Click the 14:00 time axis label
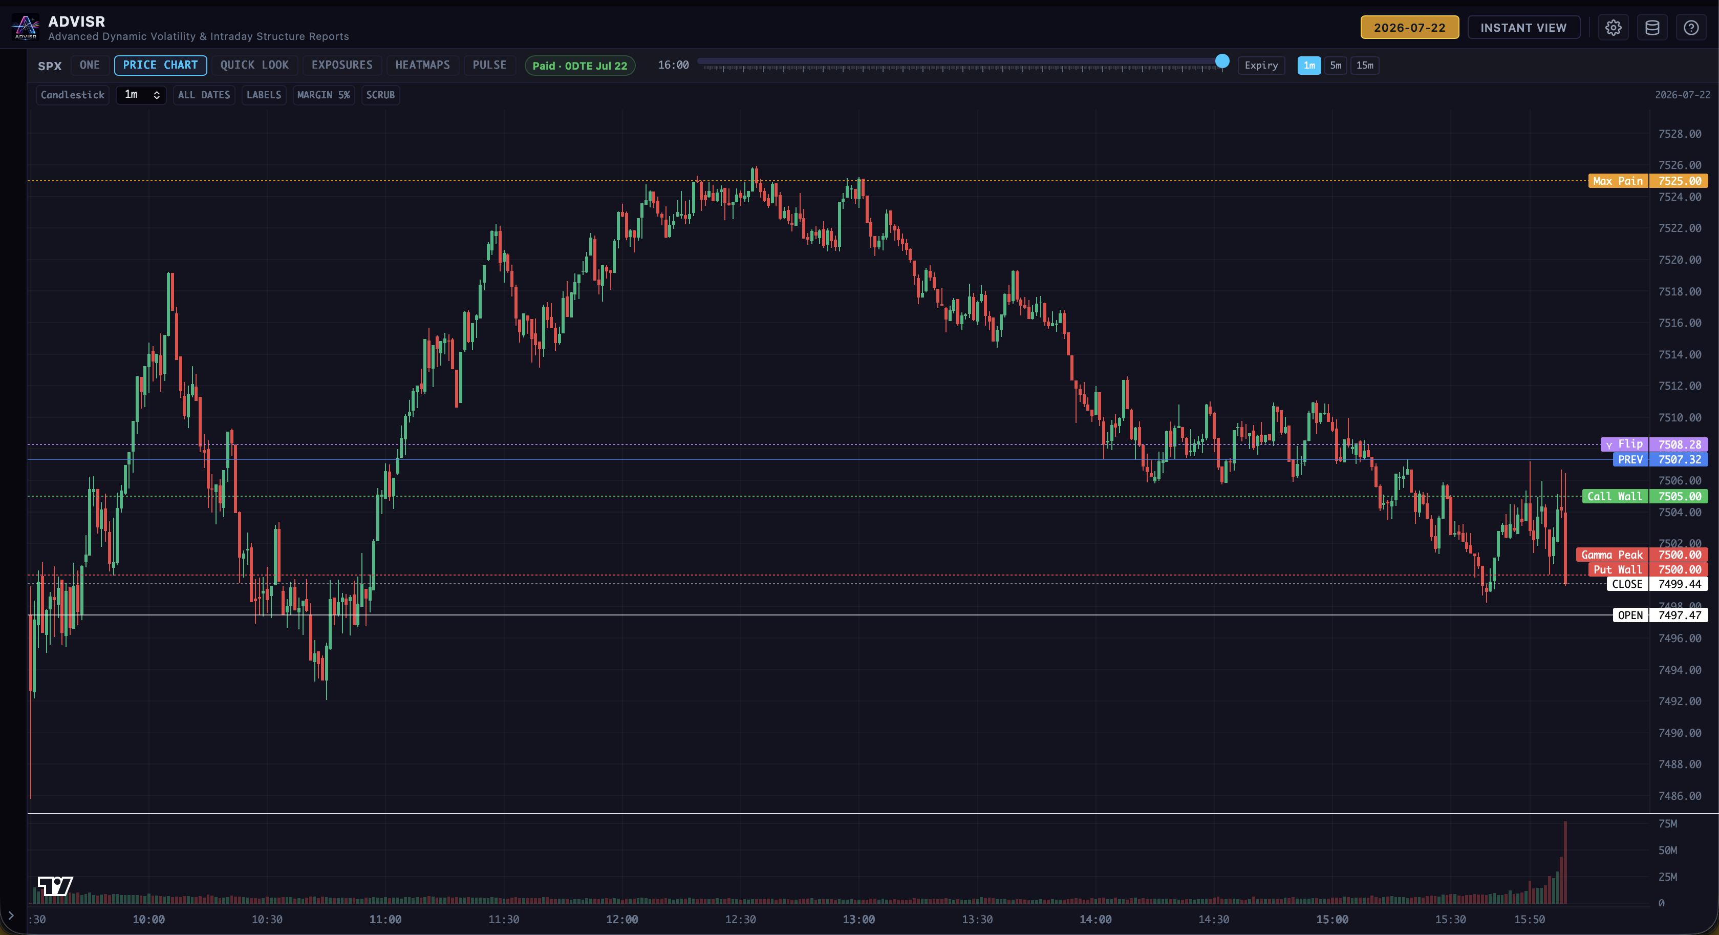Image resolution: width=1719 pixels, height=935 pixels. pyautogui.click(x=1095, y=919)
